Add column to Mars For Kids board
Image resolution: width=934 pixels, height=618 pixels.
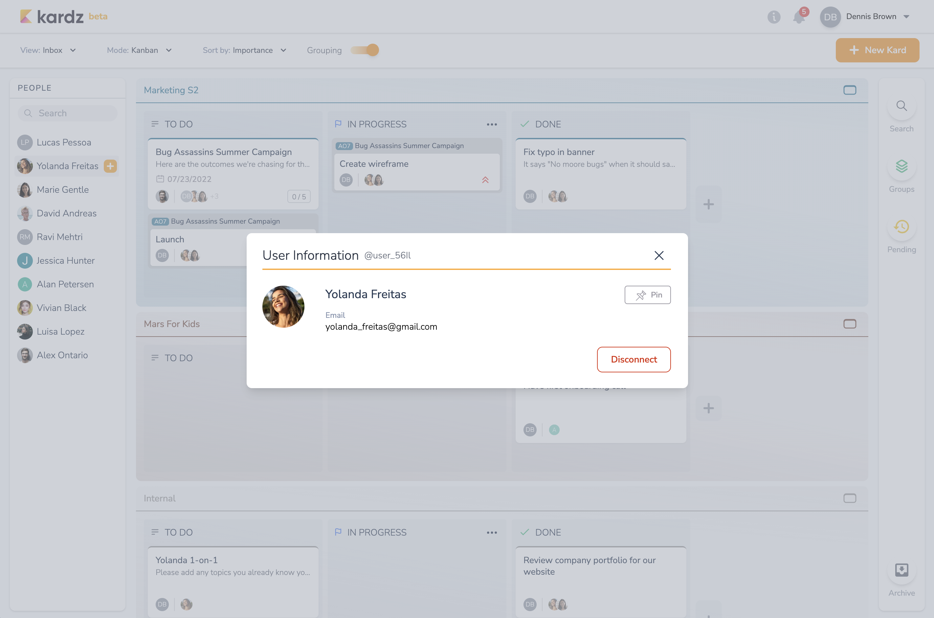pos(709,408)
